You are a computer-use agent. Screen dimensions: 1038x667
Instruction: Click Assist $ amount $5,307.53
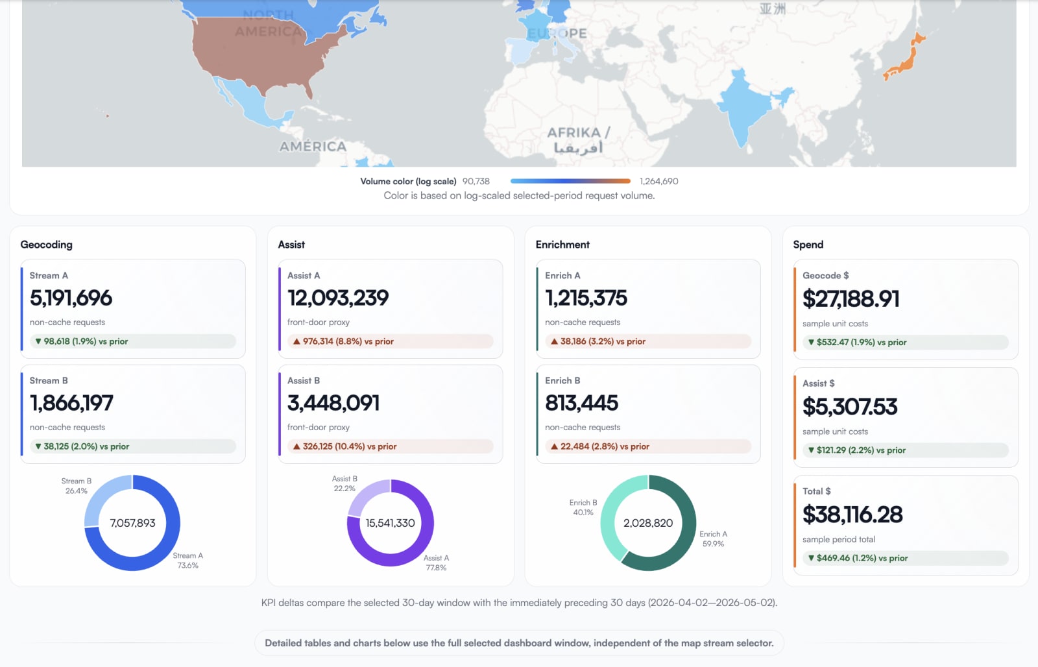pyautogui.click(x=850, y=407)
